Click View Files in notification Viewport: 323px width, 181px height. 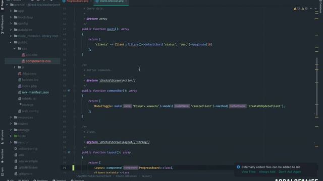coord(248,172)
